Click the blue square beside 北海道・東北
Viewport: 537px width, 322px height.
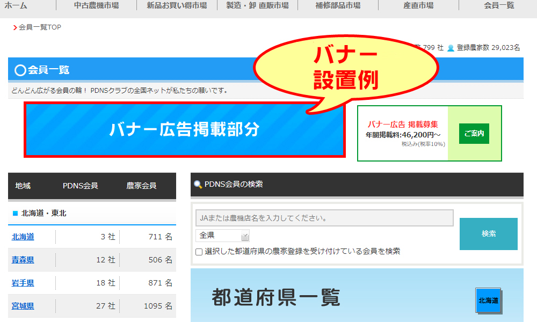click(15, 214)
